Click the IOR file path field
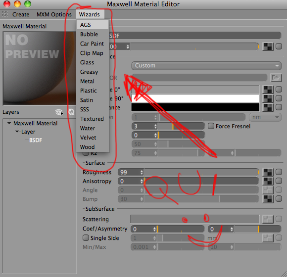 199,78
